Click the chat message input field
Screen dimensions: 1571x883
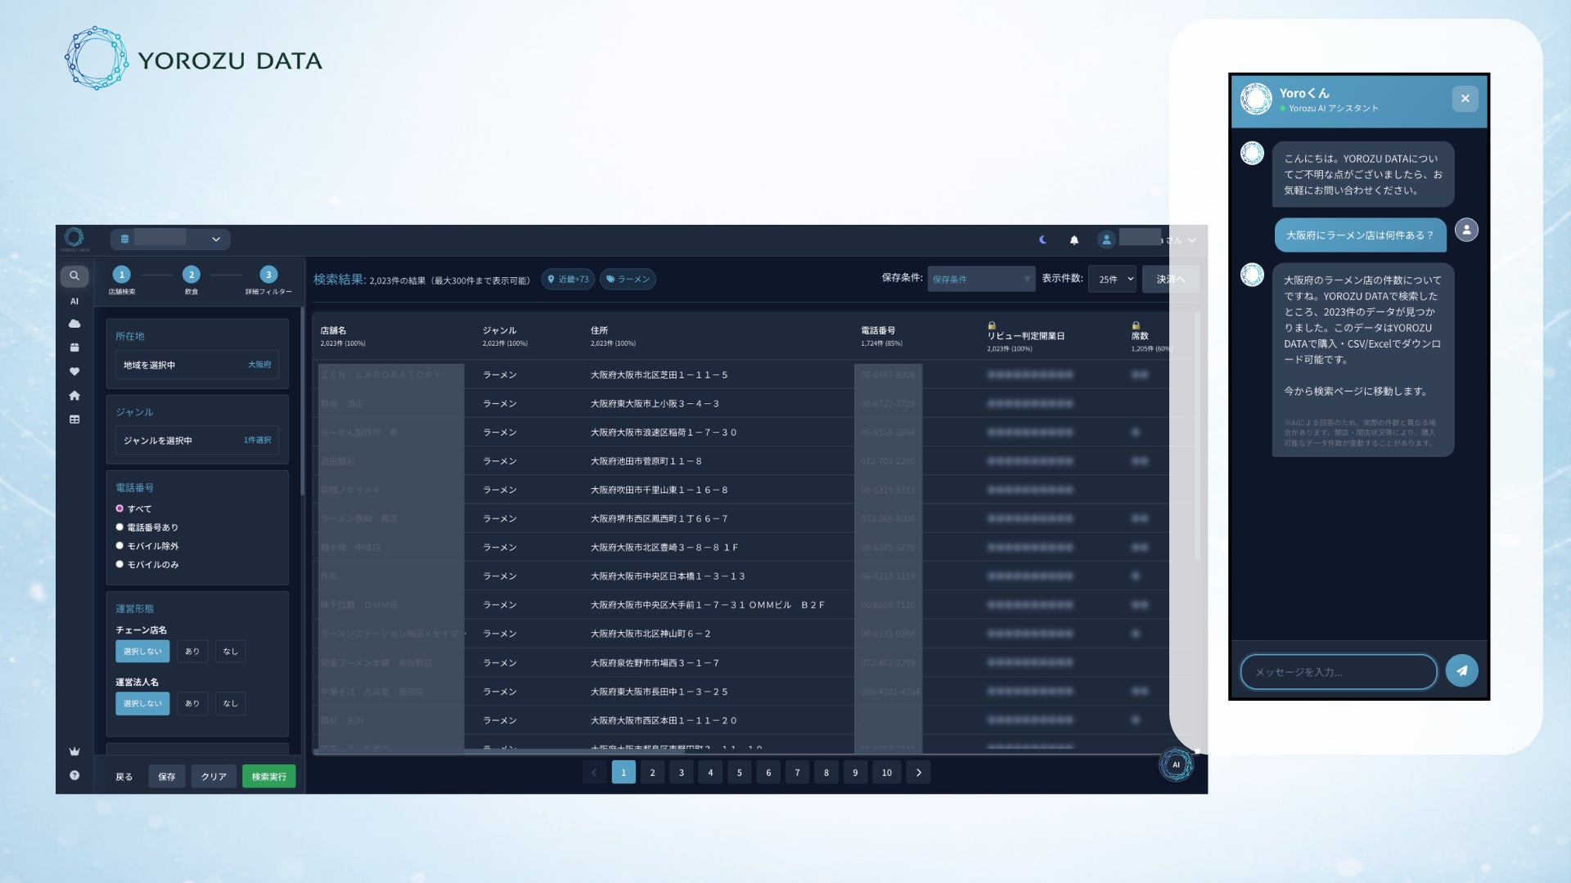(x=1338, y=671)
